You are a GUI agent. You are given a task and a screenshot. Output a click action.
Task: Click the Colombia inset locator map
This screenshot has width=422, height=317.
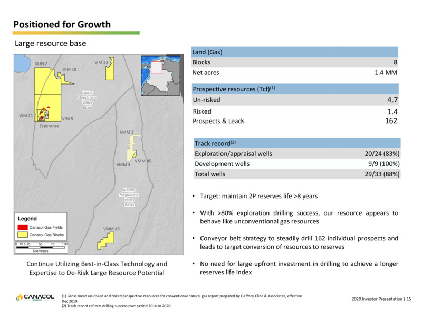160,76
